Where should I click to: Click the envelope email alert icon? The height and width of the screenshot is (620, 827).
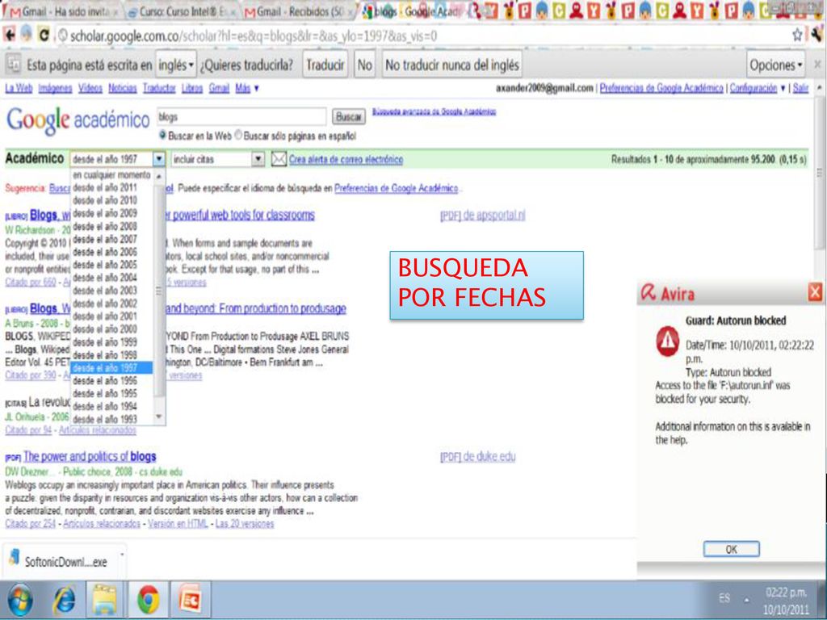[x=279, y=159]
